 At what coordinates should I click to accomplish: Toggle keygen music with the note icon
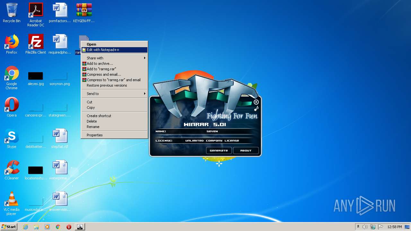pos(256,108)
